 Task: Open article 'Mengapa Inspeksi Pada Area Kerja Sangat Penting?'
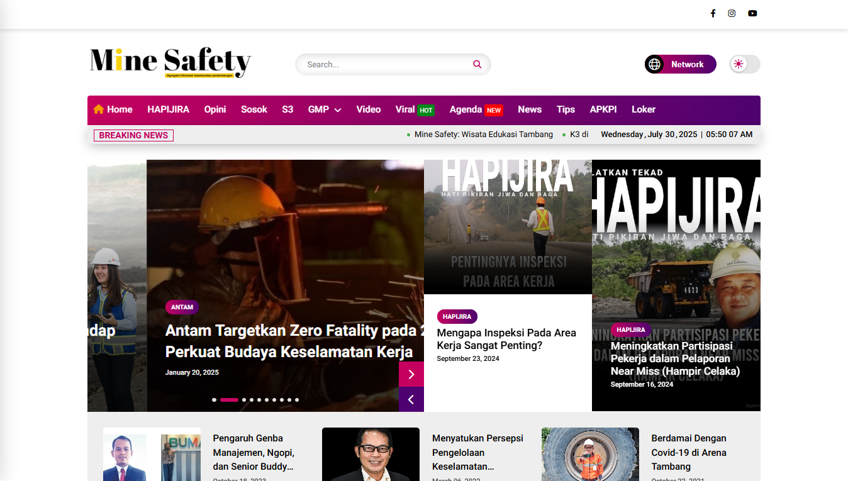pyautogui.click(x=506, y=339)
